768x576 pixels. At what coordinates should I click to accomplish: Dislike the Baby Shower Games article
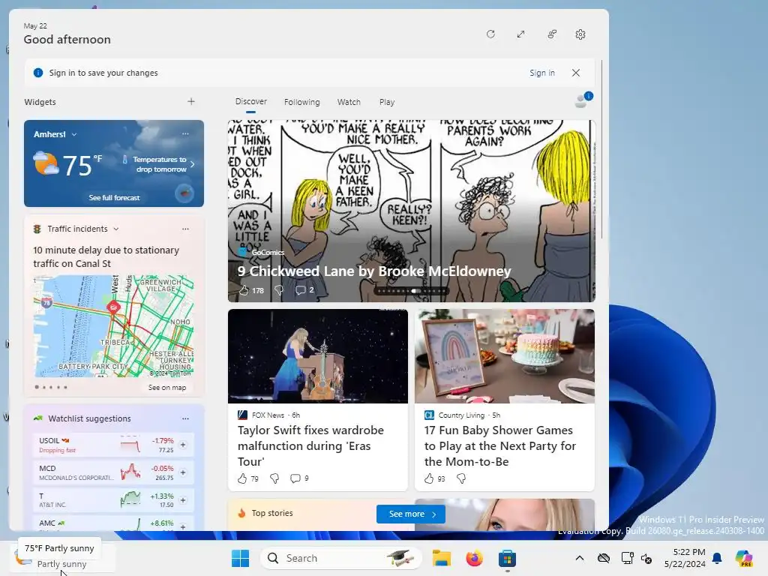[x=461, y=478]
